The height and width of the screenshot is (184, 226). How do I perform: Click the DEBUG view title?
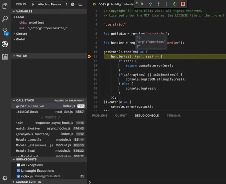(21, 4)
